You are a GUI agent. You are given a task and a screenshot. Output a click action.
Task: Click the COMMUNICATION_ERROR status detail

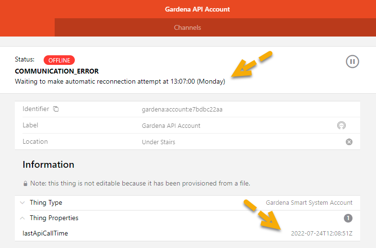click(x=57, y=71)
